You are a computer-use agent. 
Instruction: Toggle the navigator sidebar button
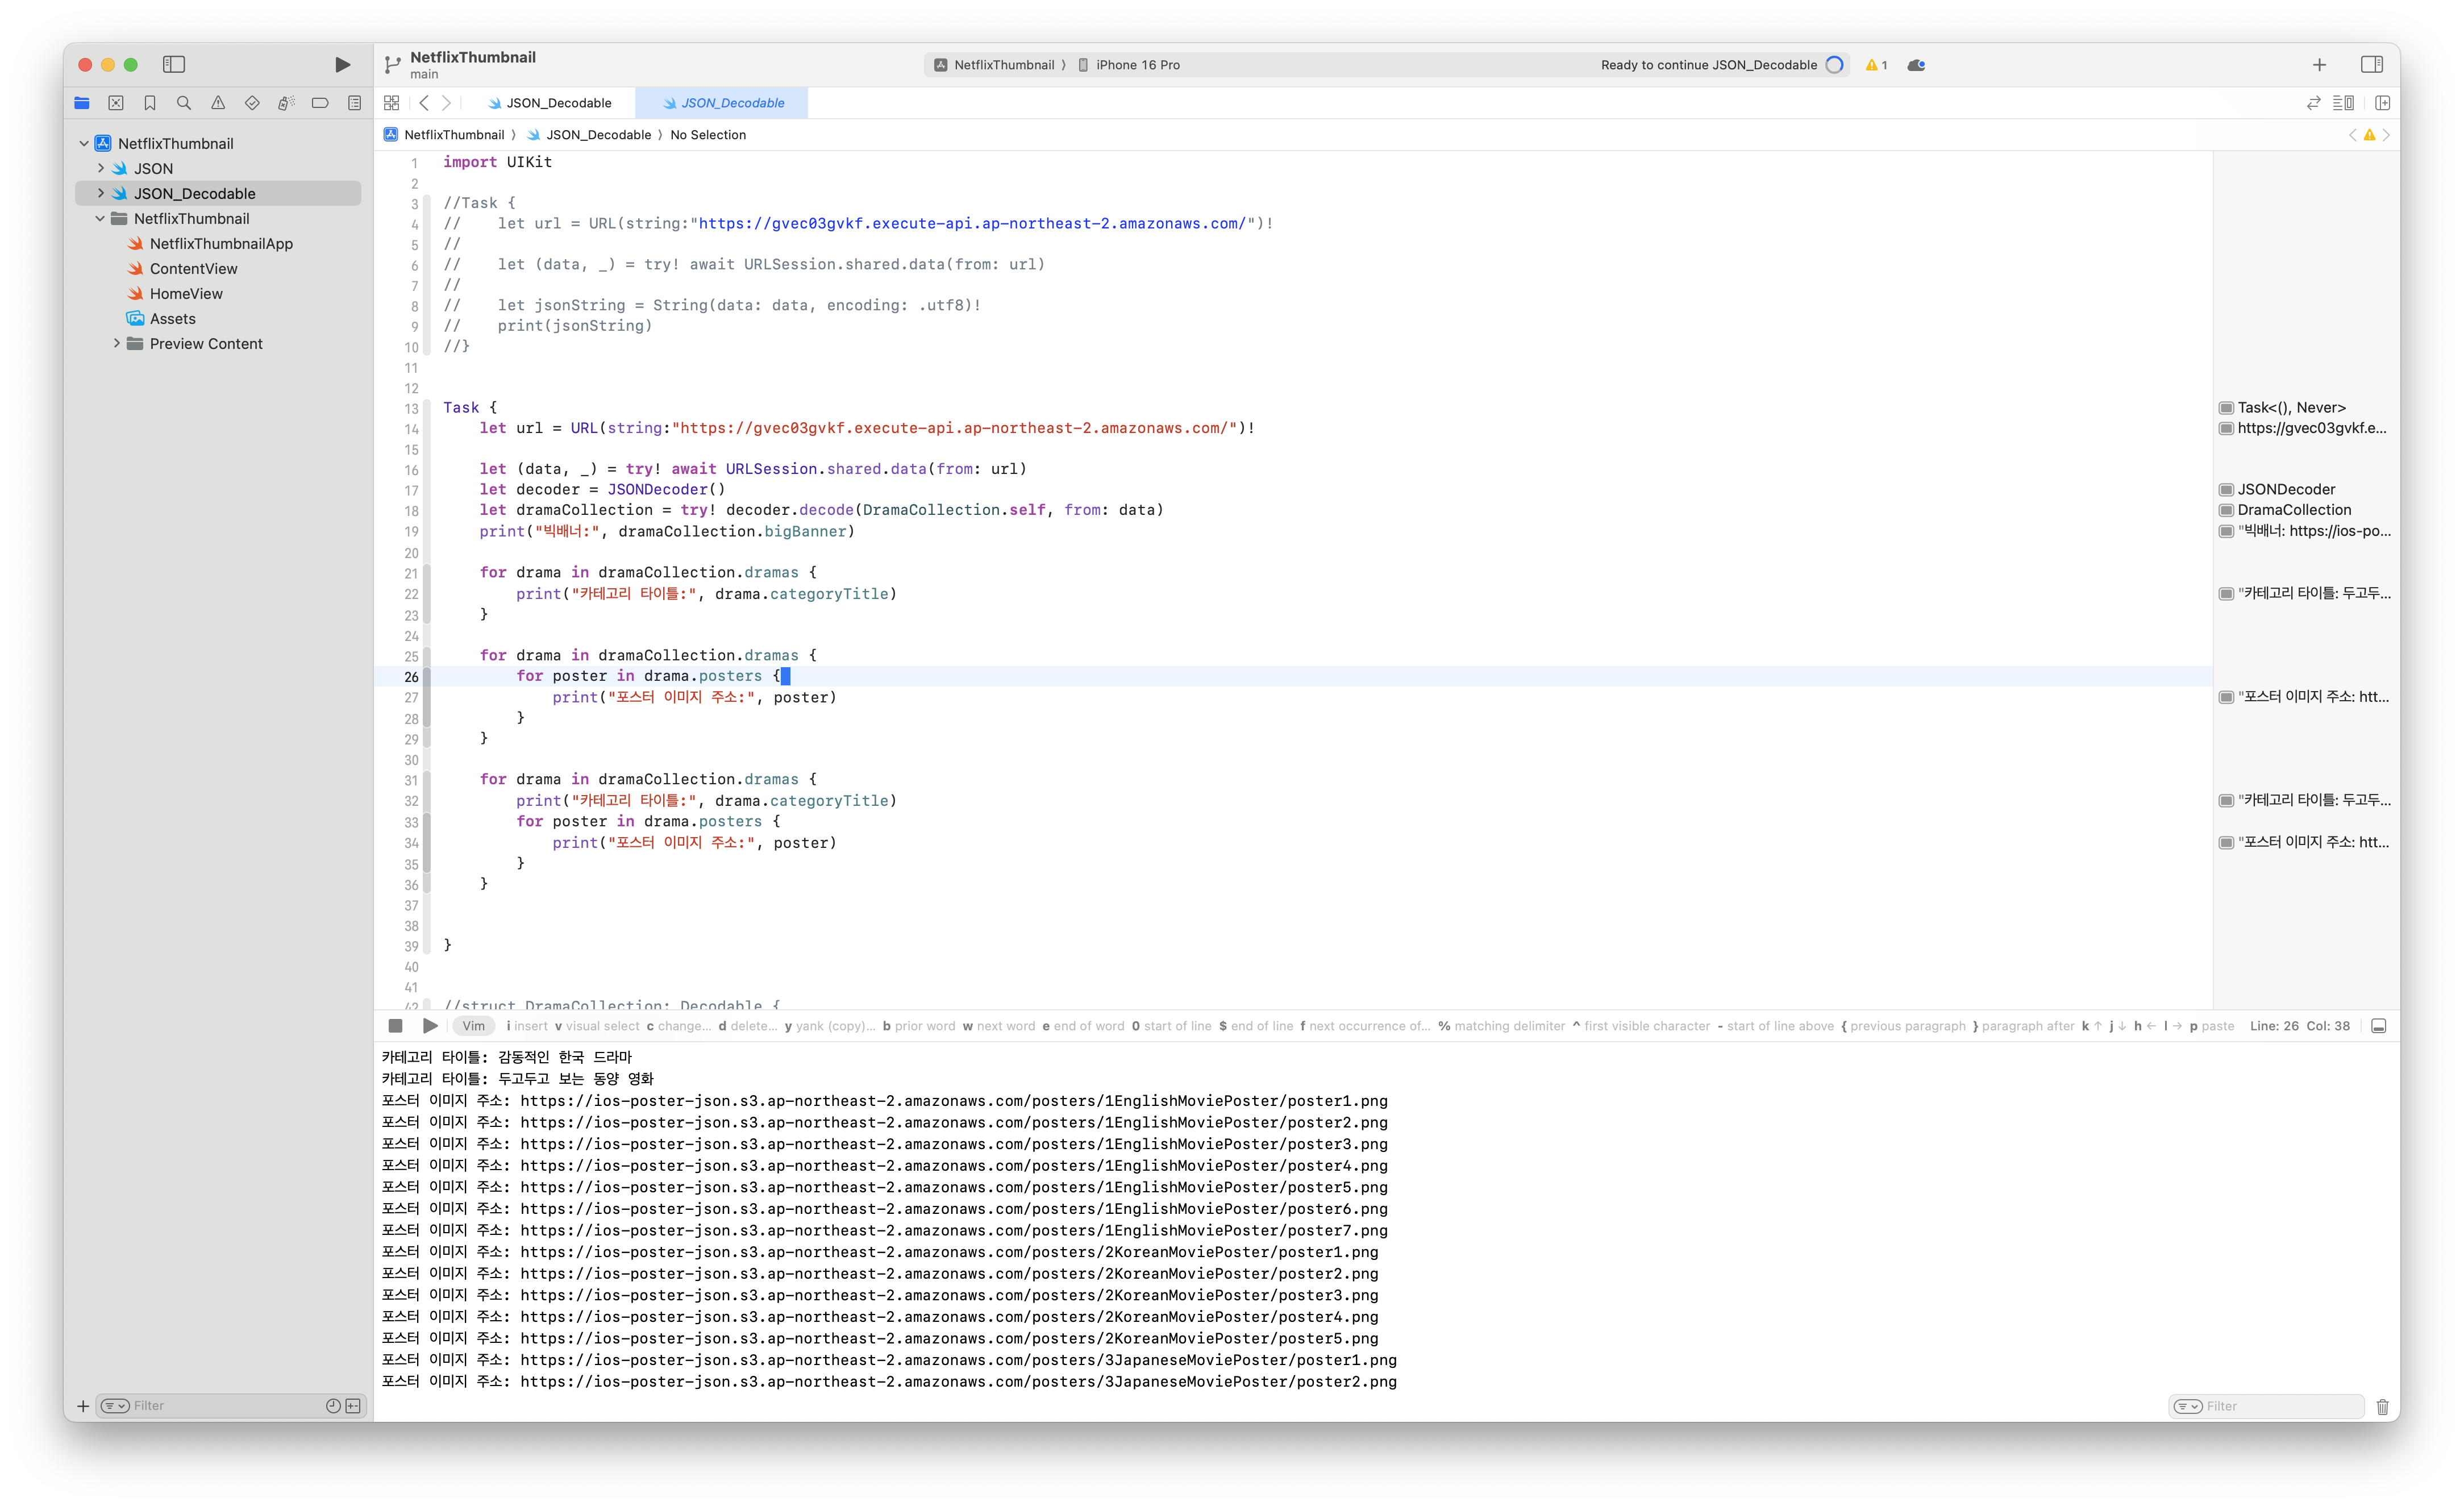coord(174,64)
